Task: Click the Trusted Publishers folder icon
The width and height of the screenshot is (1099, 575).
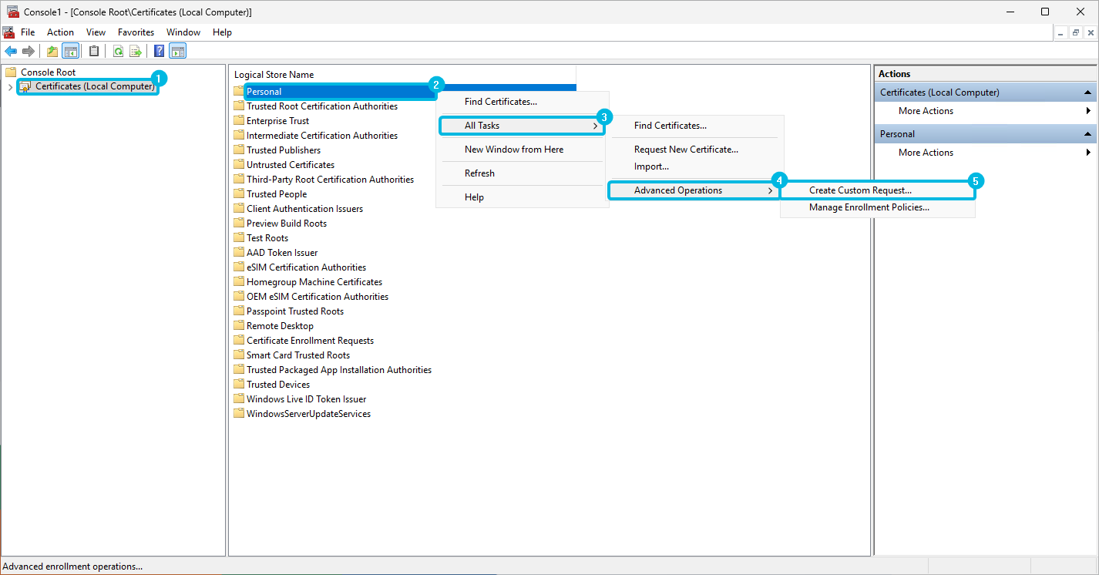Action: [x=240, y=150]
